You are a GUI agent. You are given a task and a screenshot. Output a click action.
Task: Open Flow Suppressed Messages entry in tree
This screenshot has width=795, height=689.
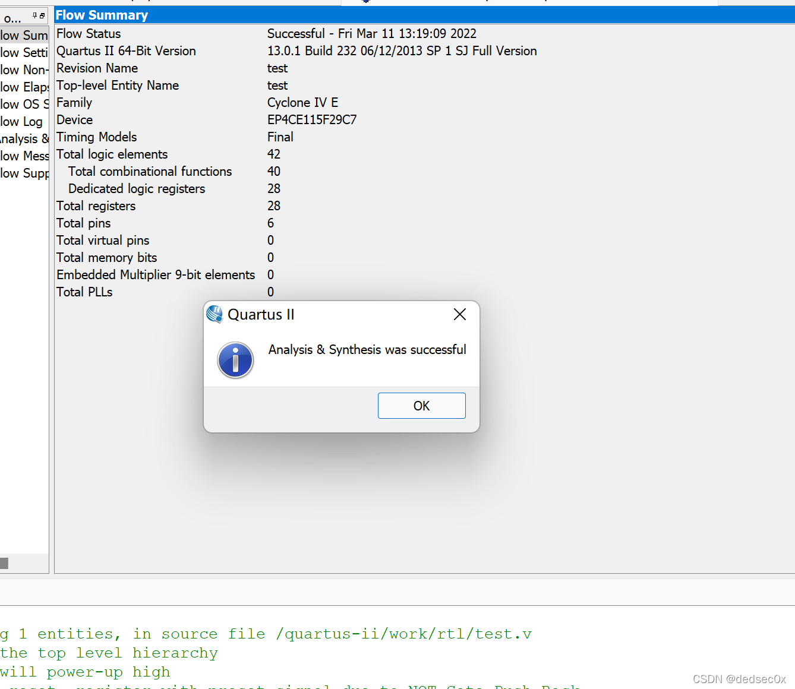click(x=24, y=173)
